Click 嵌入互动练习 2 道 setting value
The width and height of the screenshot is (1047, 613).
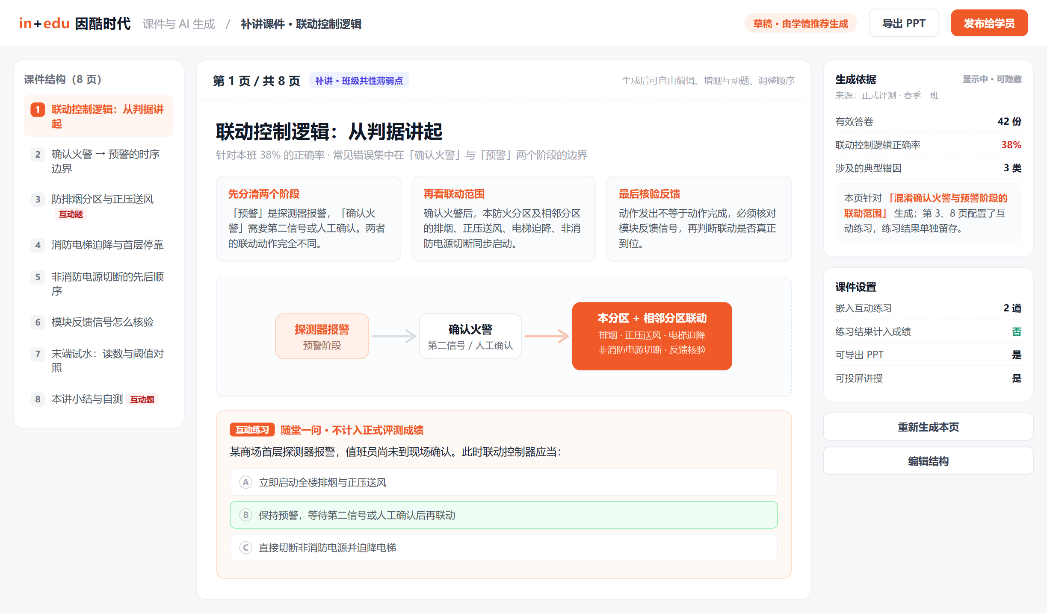tap(1012, 308)
